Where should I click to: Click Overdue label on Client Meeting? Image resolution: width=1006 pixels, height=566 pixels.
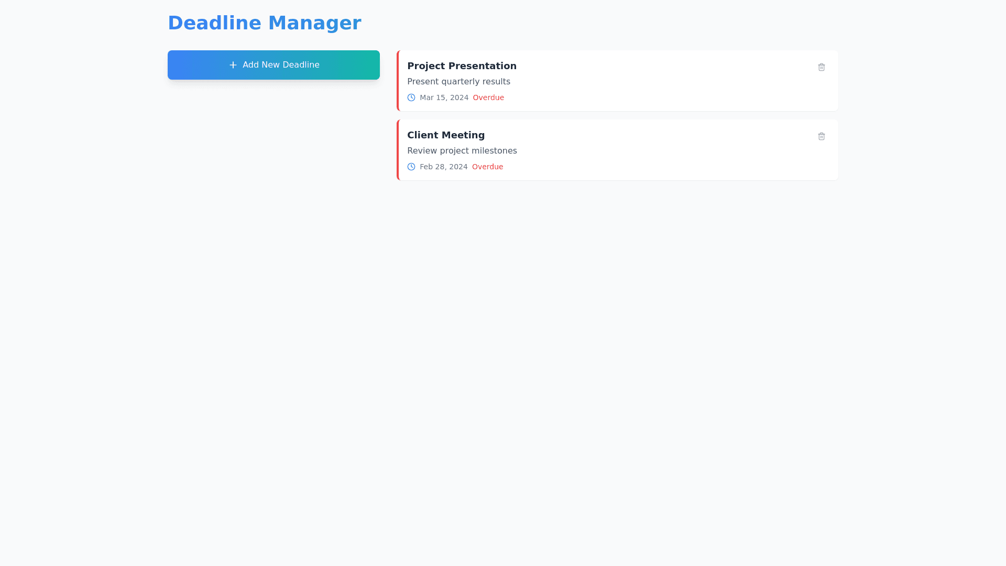point(487,167)
